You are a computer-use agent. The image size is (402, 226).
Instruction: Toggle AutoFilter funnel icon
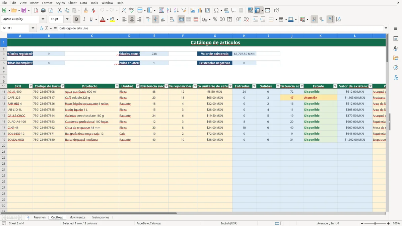(184, 10)
